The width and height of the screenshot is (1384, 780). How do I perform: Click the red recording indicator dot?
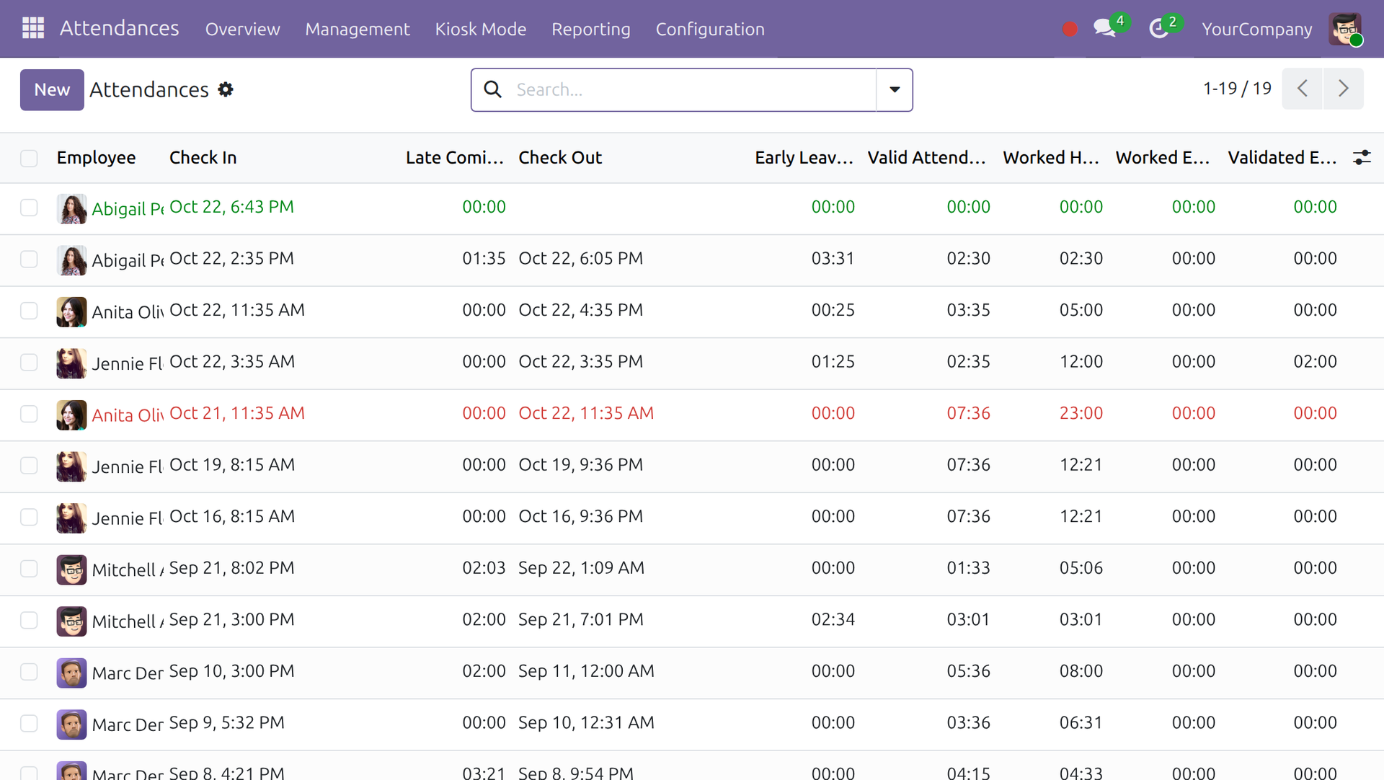click(1070, 29)
